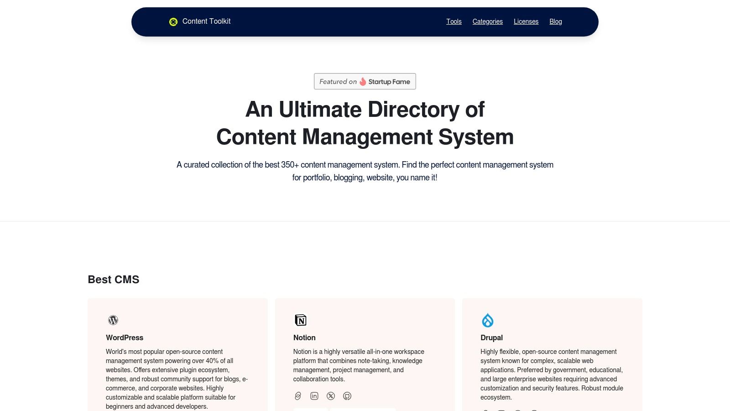
Task: Click the Notion logo icon
Action: (x=301, y=320)
